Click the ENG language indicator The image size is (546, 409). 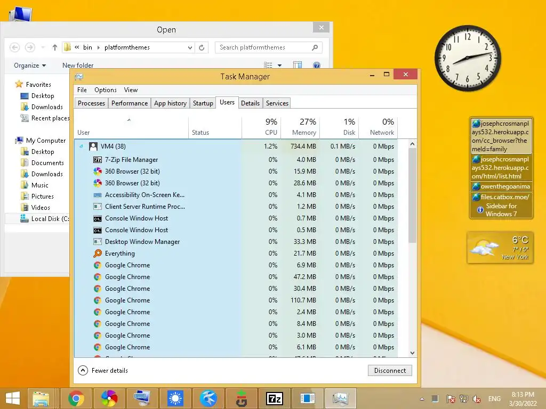click(x=494, y=399)
